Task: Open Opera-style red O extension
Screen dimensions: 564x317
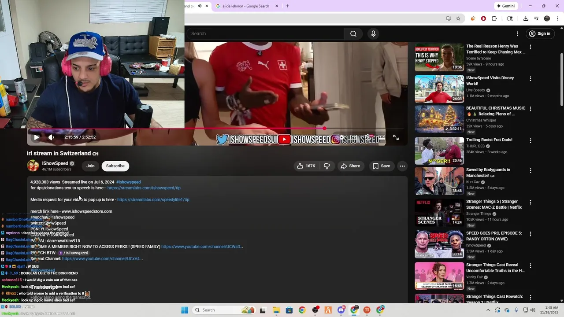Action: [483, 18]
